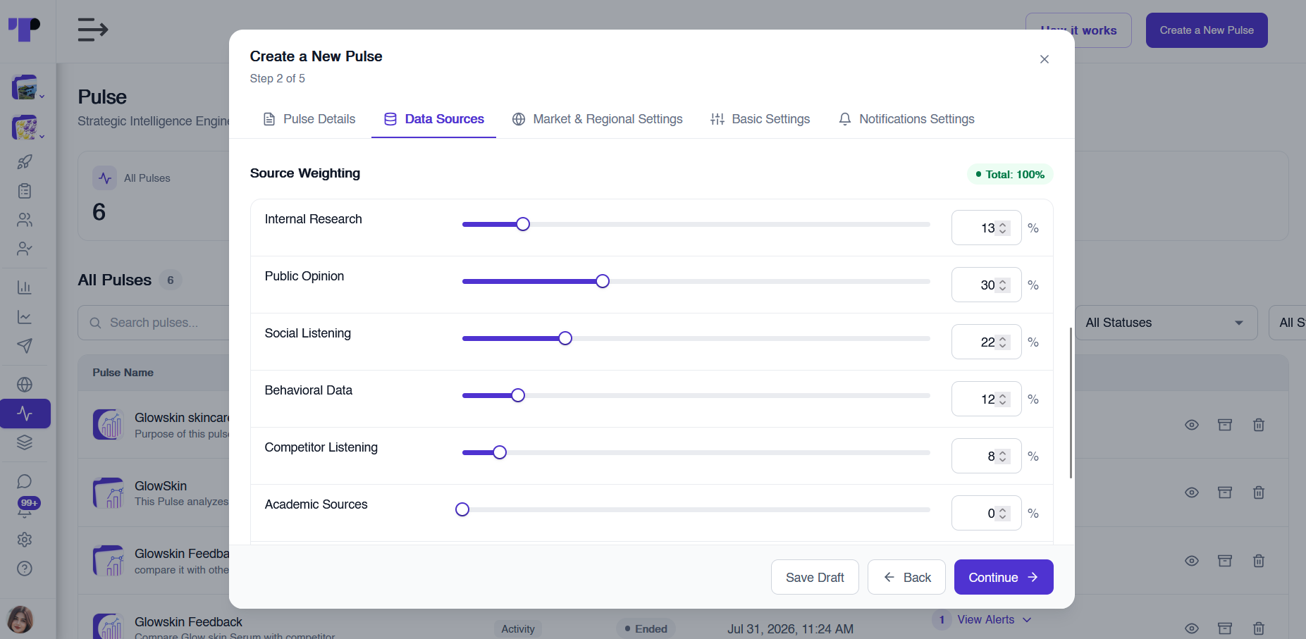Adjust Public Opinion percent stepper

(1003, 285)
